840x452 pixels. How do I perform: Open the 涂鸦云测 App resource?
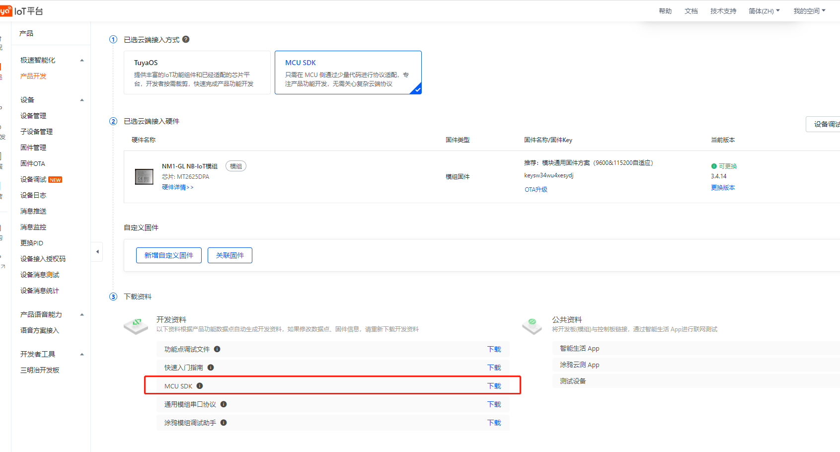click(579, 365)
